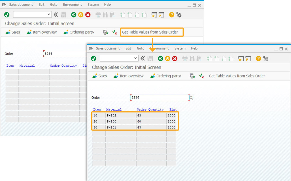Click the Generate Shortcut icon in front window

point(248,59)
